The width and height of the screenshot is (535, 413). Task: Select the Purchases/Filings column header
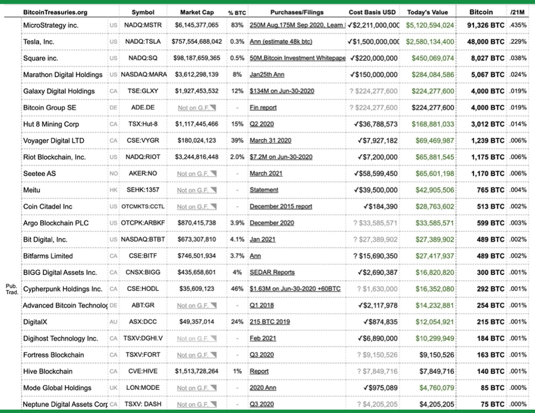tap(297, 12)
